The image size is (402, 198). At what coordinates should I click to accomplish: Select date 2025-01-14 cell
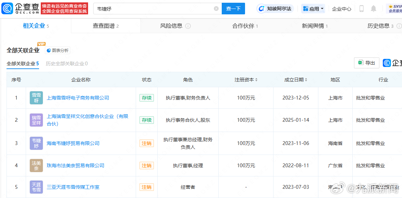(296, 120)
